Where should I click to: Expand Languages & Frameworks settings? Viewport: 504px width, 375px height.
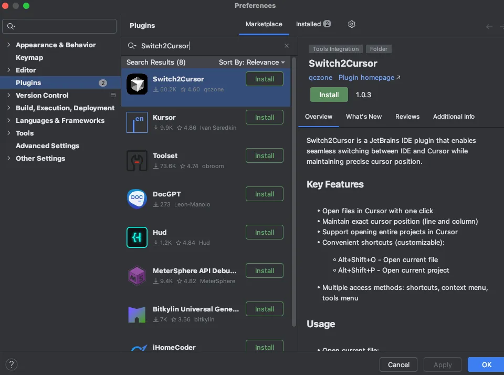click(8, 121)
